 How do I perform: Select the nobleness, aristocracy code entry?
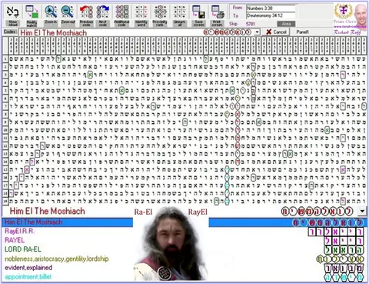click(x=57, y=259)
